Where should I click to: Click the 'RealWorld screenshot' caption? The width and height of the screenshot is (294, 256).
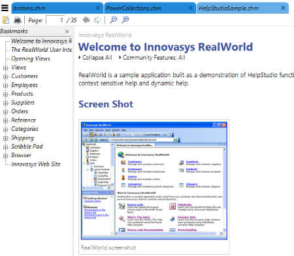point(108,247)
